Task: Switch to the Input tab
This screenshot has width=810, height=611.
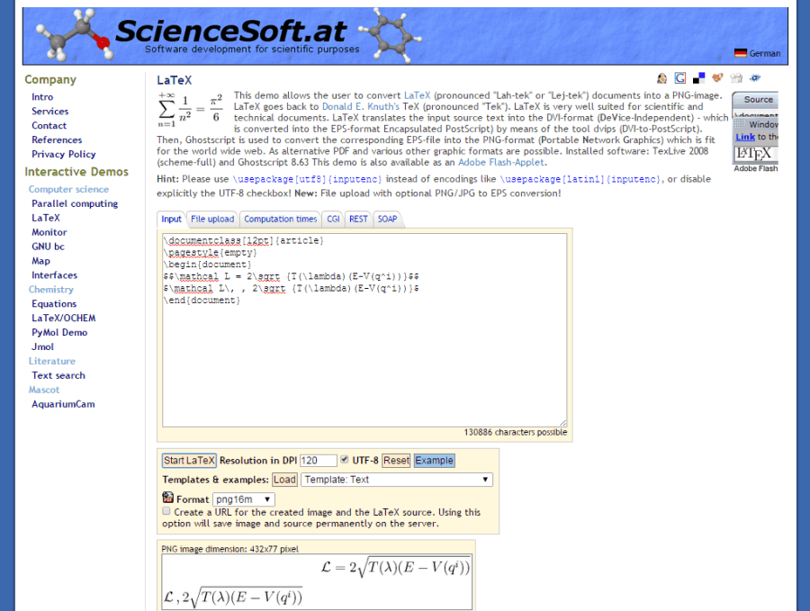Action: (171, 219)
